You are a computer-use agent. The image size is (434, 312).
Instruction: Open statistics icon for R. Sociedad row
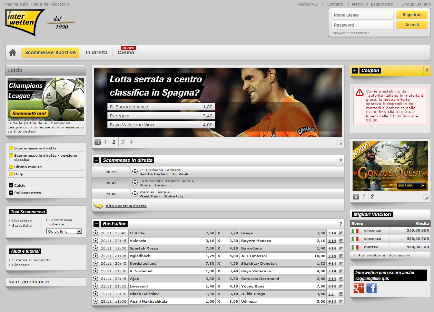[341, 271]
